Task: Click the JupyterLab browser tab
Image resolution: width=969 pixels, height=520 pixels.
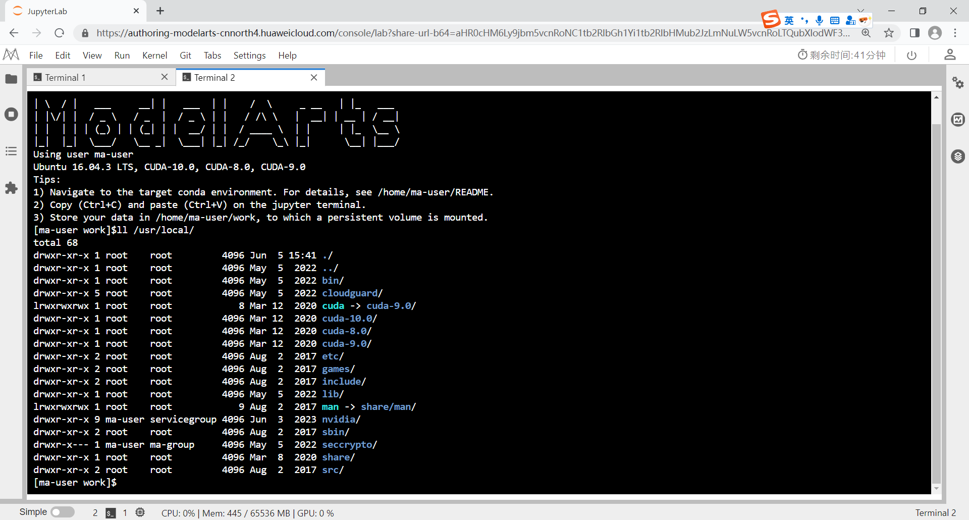Action: pos(76,11)
